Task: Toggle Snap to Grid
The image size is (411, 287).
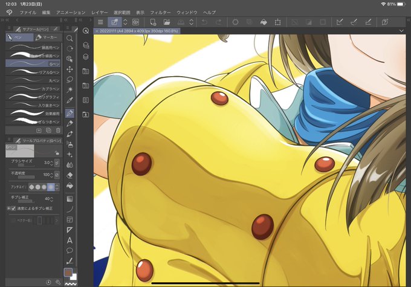Action: (368, 22)
